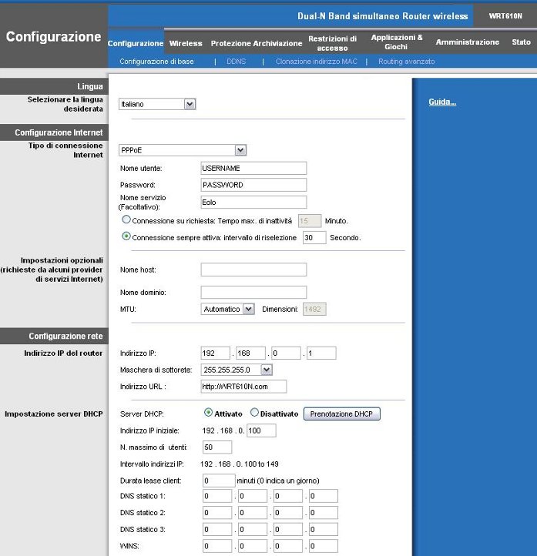This screenshot has width=537, height=556.
Task: Click 'Impostazione server DHCP' label
Action: (54, 414)
